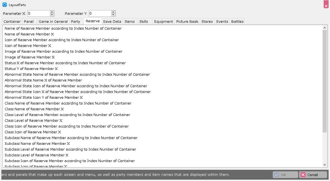
Task: Select 'Class Level of Reserve Member X' entry
Action: 34,121
